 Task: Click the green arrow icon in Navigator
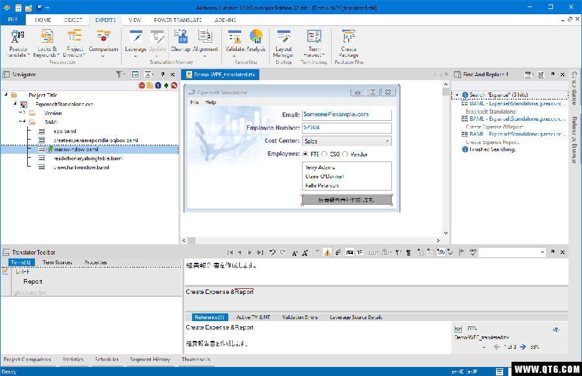coord(166,86)
